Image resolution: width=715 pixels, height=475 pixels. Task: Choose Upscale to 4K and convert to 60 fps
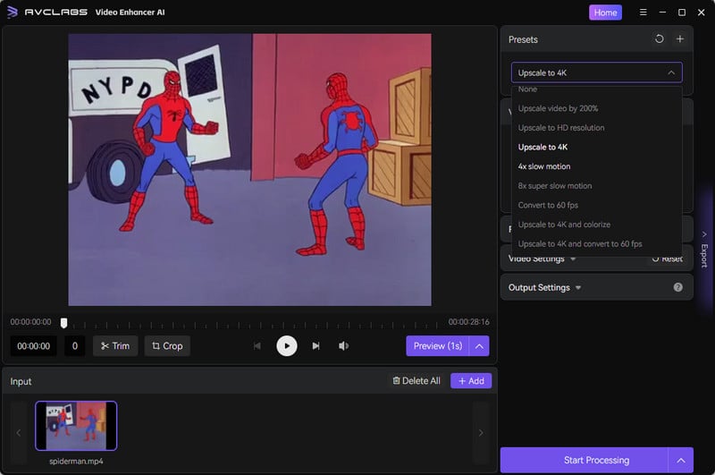point(596,243)
